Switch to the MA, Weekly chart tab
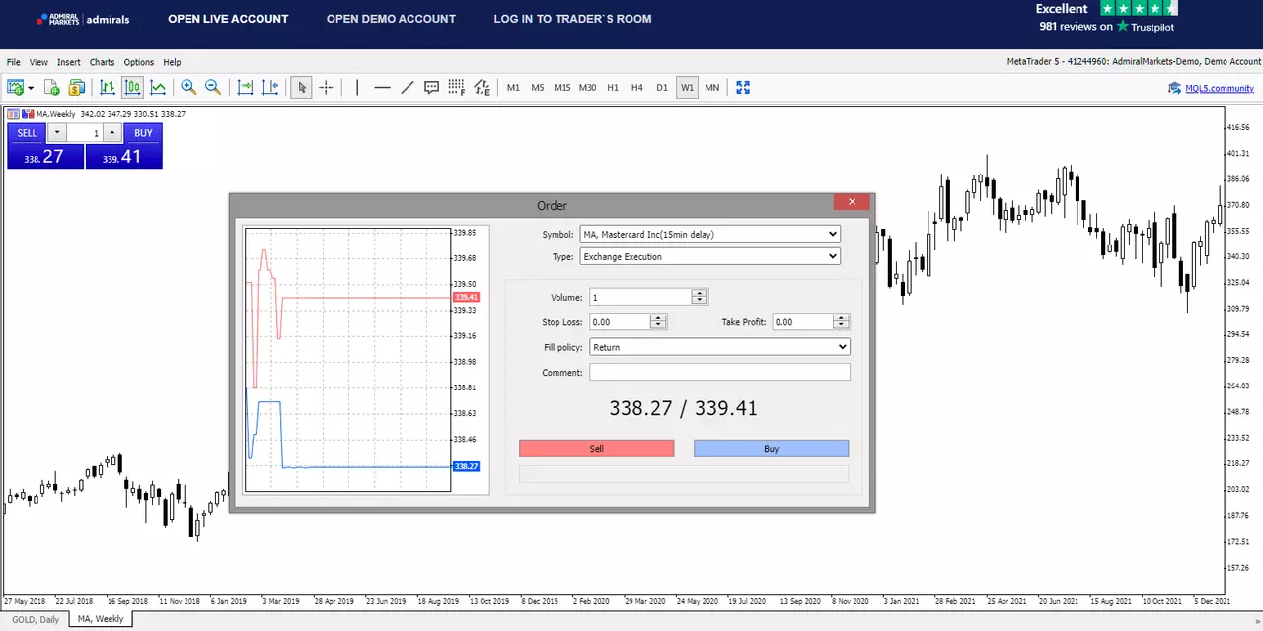1263x631 pixels. (101, 619)
